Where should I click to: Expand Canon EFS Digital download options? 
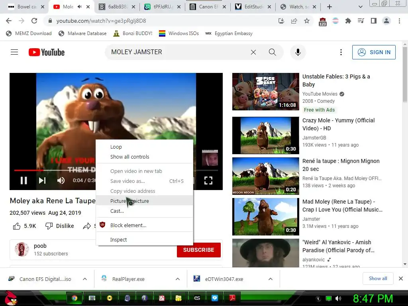click(85, 279)
